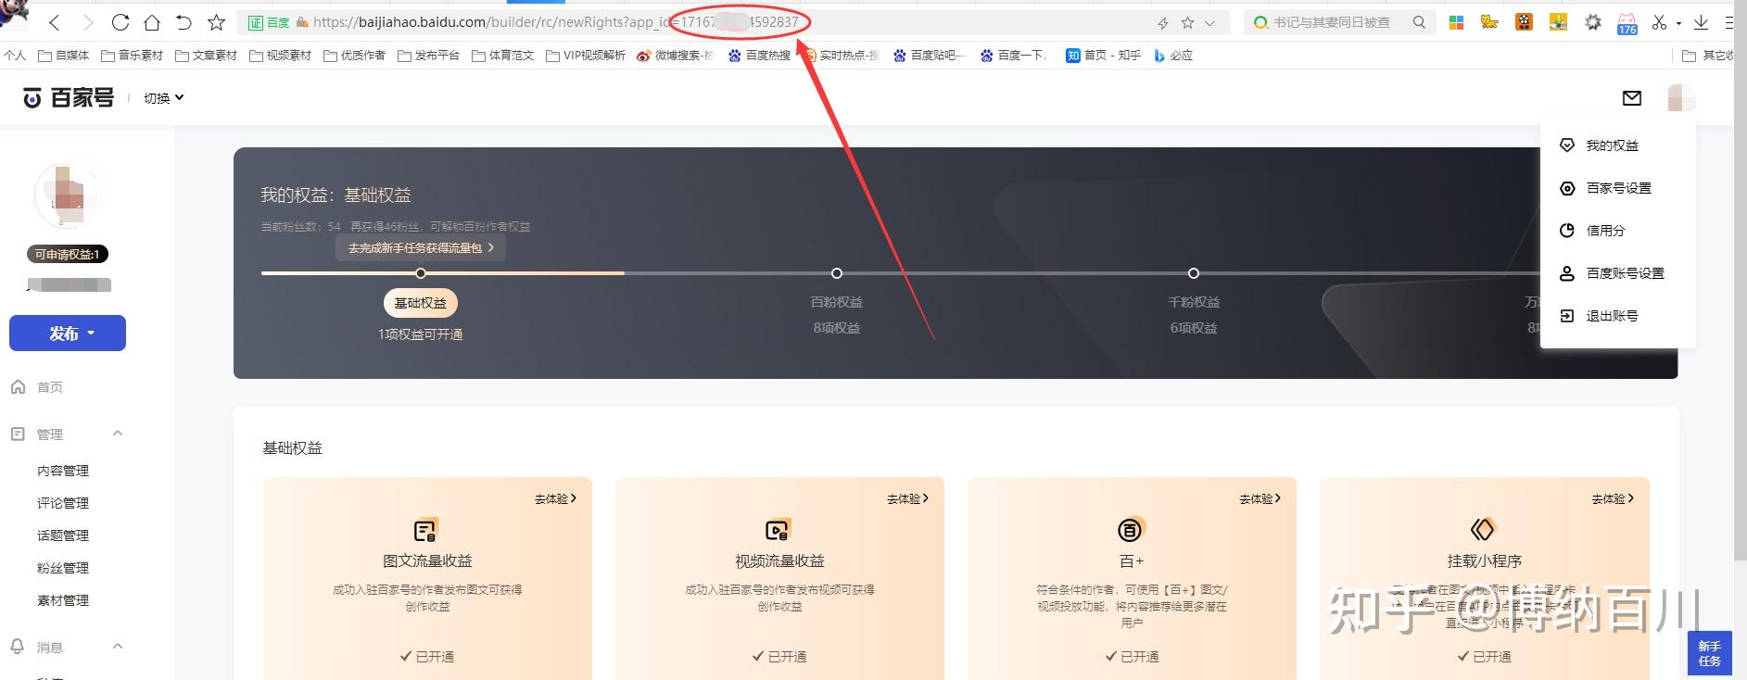Open the address bar dropdown chevron

(x=1209, y=23)
